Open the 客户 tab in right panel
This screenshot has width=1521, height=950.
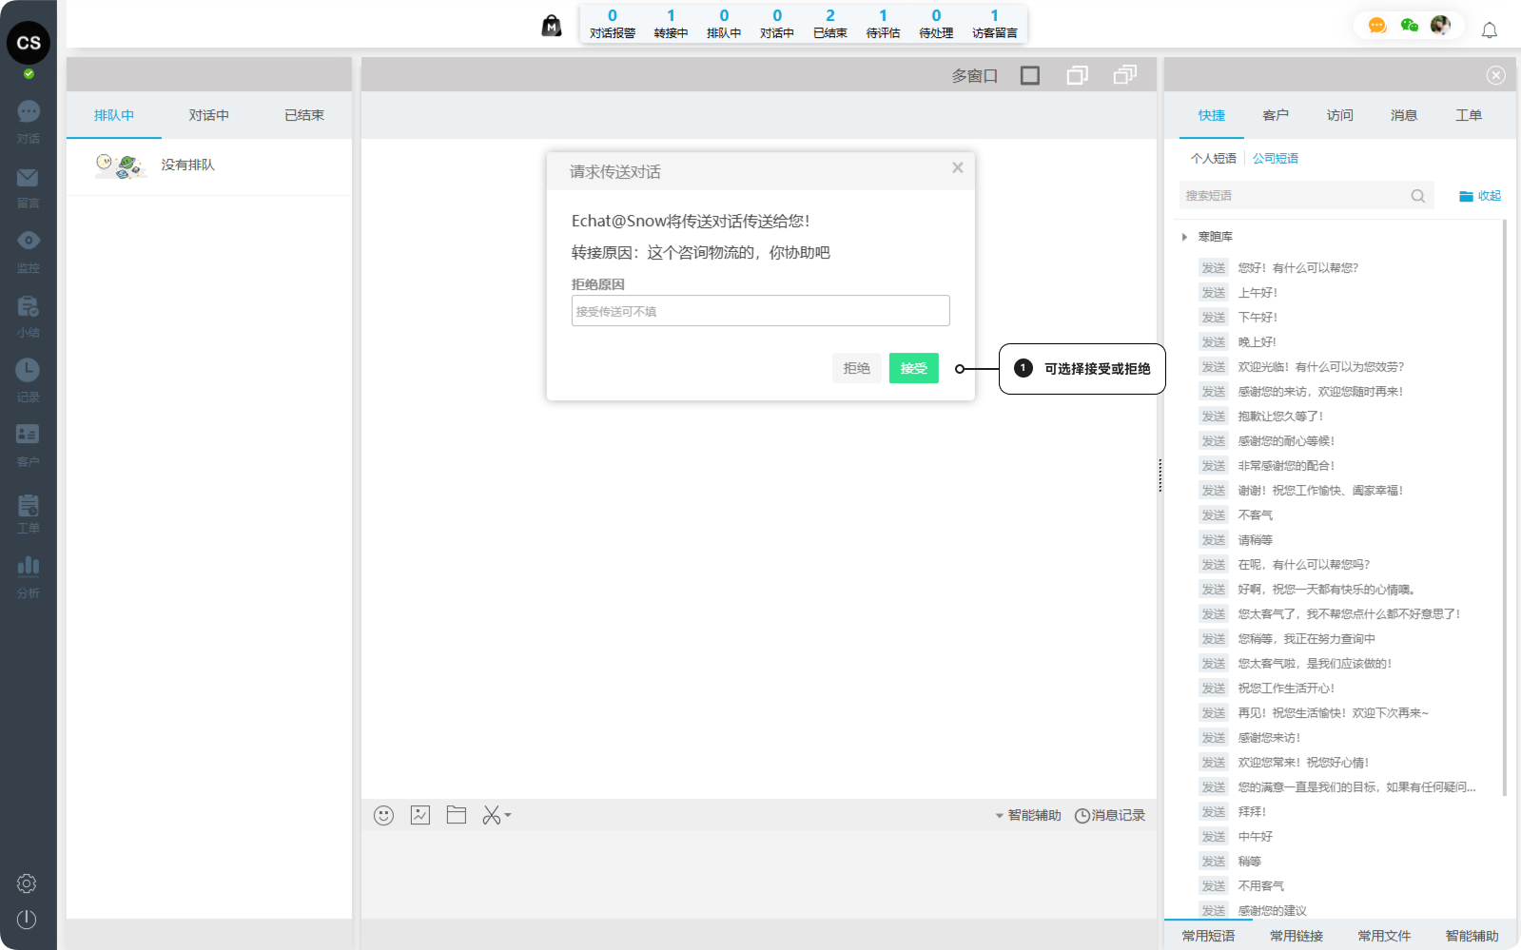coord(1276,115)
